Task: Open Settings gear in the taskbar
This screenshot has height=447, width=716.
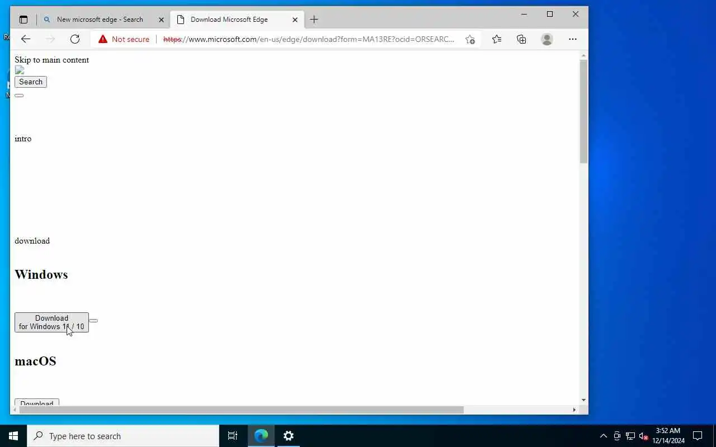Action: pyautogui.click(x=289, y=436)
